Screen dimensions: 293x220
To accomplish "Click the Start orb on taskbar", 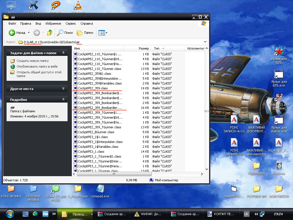I will 9,214.
